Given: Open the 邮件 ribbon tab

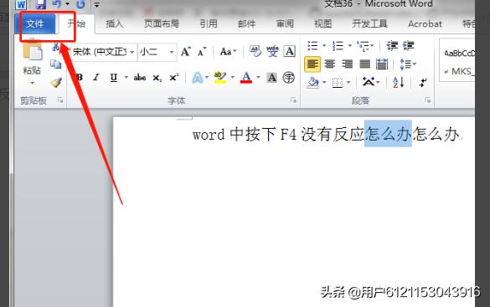Looking at the screenshot, I should 246,23.
